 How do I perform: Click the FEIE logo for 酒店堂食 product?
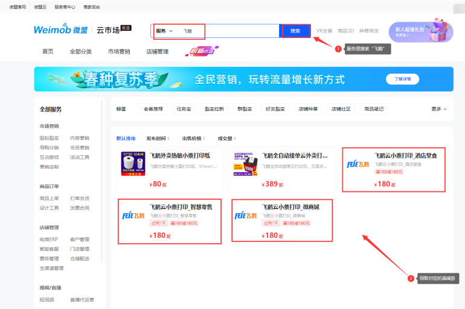click(358, 164)
